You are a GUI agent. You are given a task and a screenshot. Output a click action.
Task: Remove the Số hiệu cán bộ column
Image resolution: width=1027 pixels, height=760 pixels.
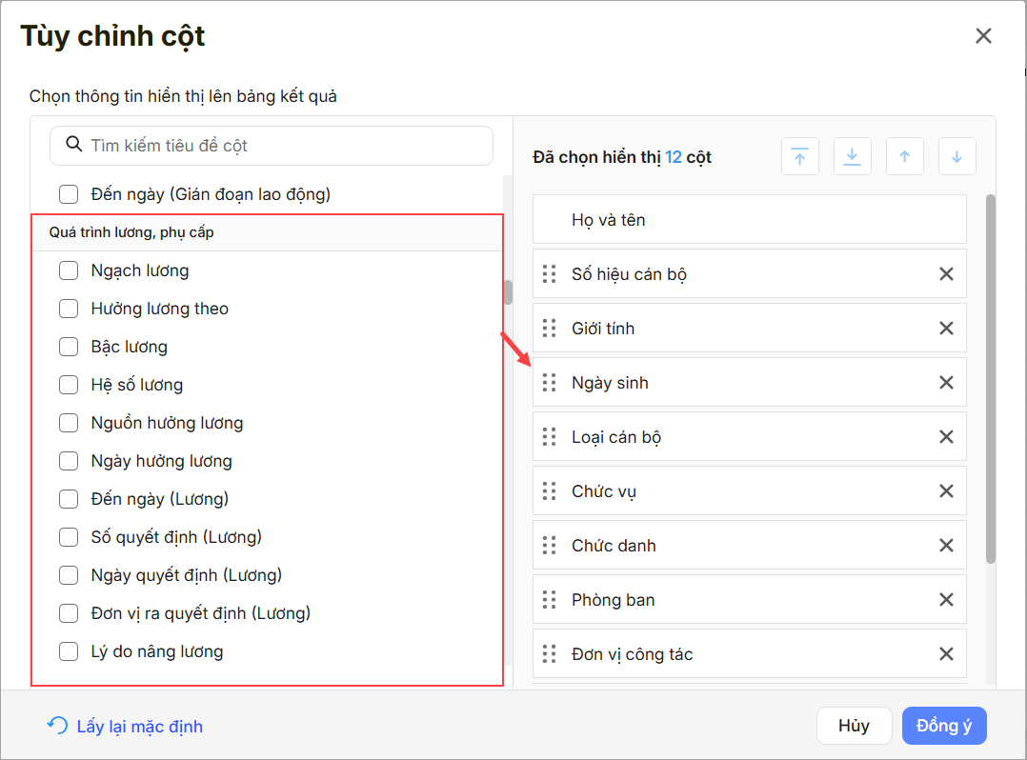(946, 274)
